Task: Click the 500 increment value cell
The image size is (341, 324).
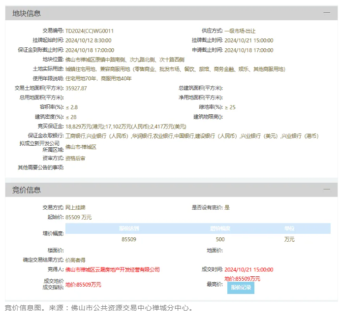Action: point(220,239)
